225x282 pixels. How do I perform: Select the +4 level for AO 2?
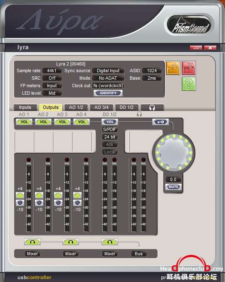[39, 195]
